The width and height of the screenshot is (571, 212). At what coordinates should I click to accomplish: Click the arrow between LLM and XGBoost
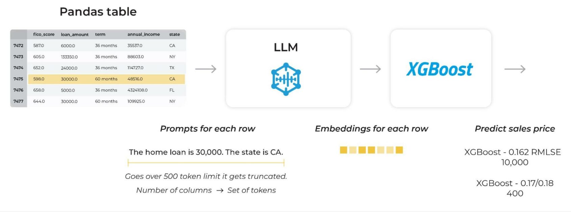[x=370, y=69]
